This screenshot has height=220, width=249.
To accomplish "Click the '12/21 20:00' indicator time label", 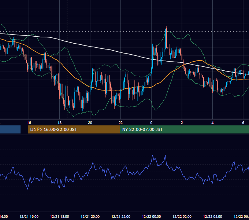I will (x=90, y=217).
